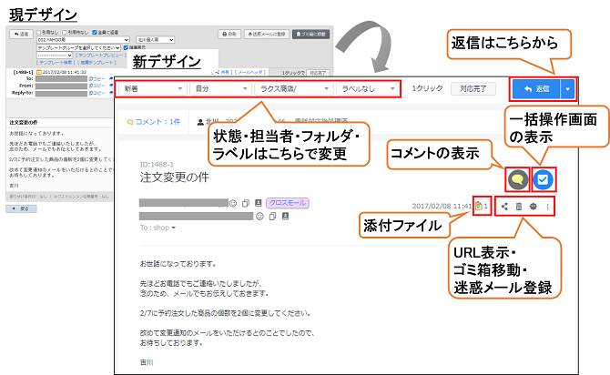Viewport: 610px width, 375px height.
Task: Open the arrow dropdown next to blue 返信 button
Action: tap(567, 89)
